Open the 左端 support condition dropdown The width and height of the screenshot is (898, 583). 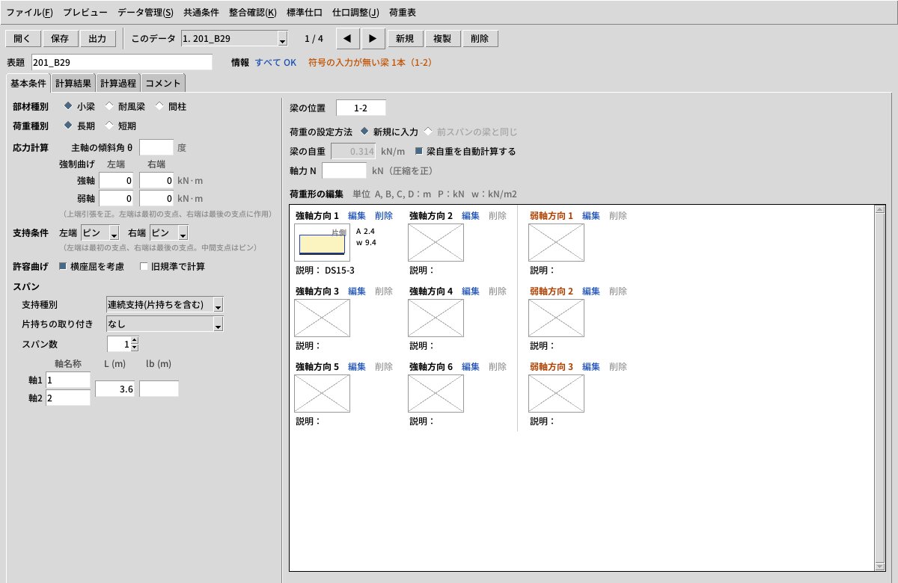pos(100,232)
